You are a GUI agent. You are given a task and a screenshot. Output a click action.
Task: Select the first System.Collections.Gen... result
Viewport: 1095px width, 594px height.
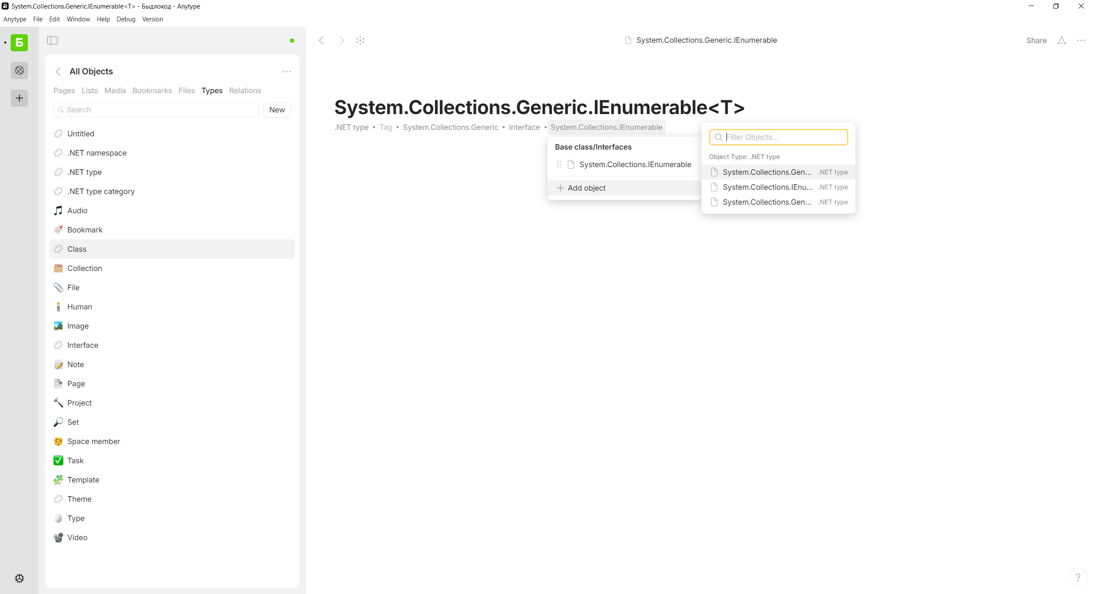778,172
